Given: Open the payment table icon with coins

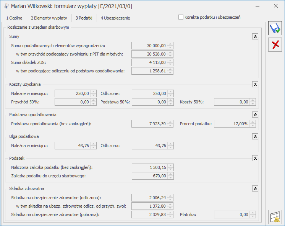Looking at the screenshot, I should (275, 217).
